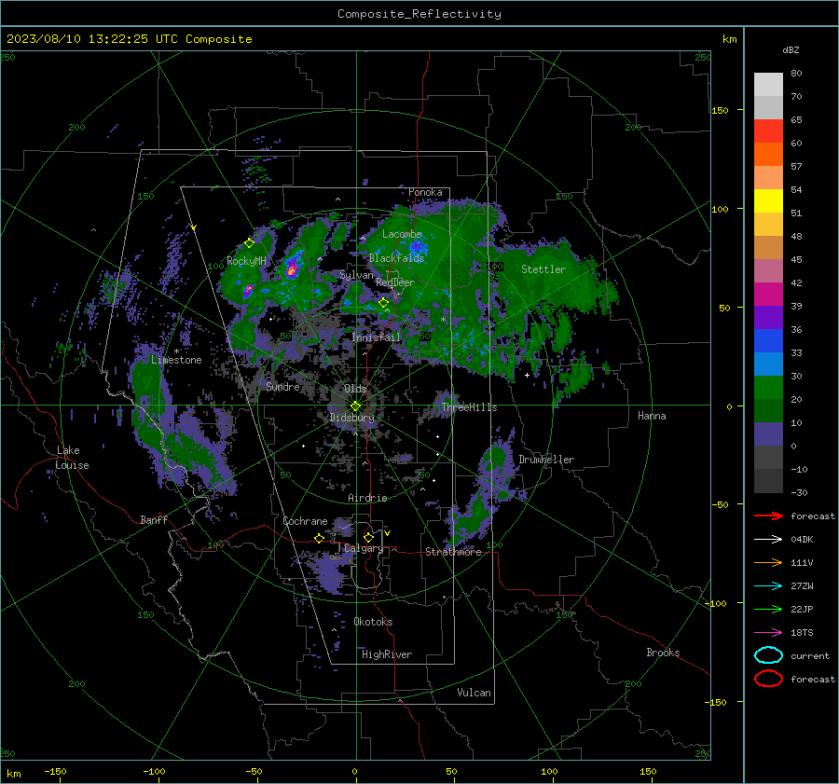Click the yellow diamond marker near RockyMH

click(x=249, y=243)
